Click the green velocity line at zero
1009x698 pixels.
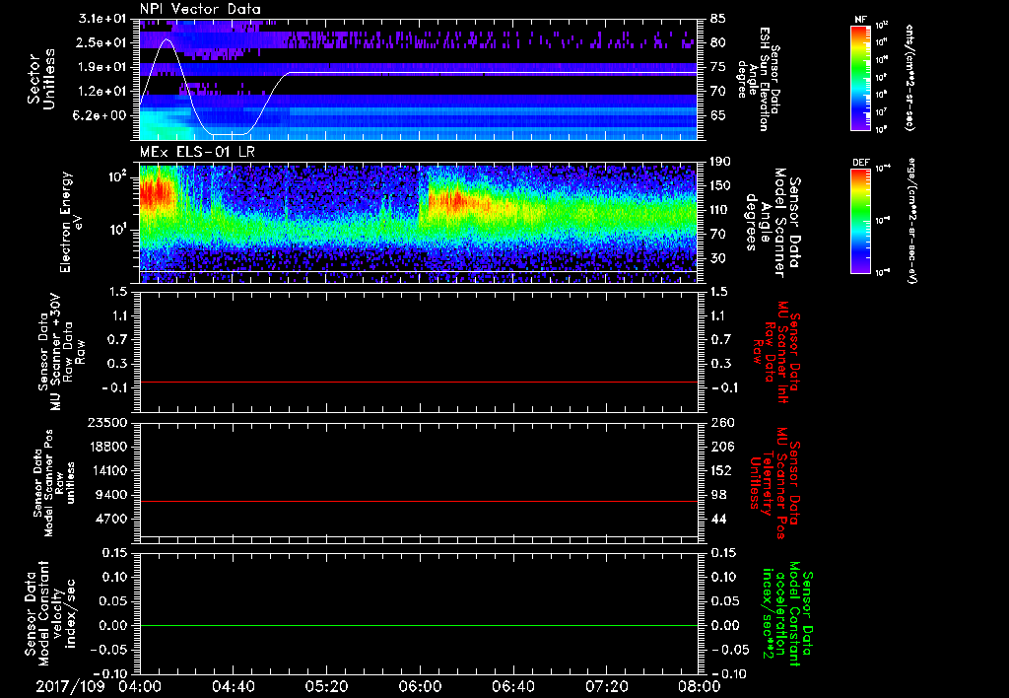418,625
